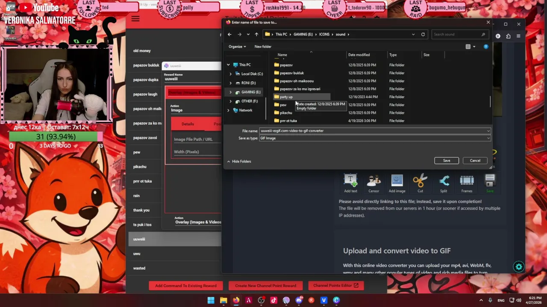The width and height of the screenshot is (547, 307).
Task: Open the File name history dropdown
Action: [x=488, y=131]
